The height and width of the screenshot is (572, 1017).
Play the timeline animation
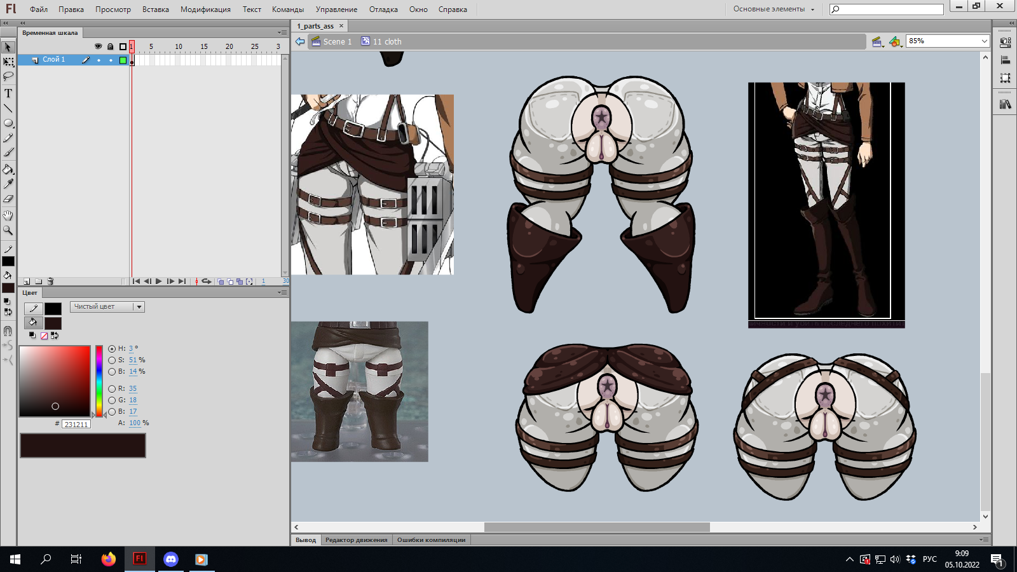pyautogui.click(x=158, y=281)
